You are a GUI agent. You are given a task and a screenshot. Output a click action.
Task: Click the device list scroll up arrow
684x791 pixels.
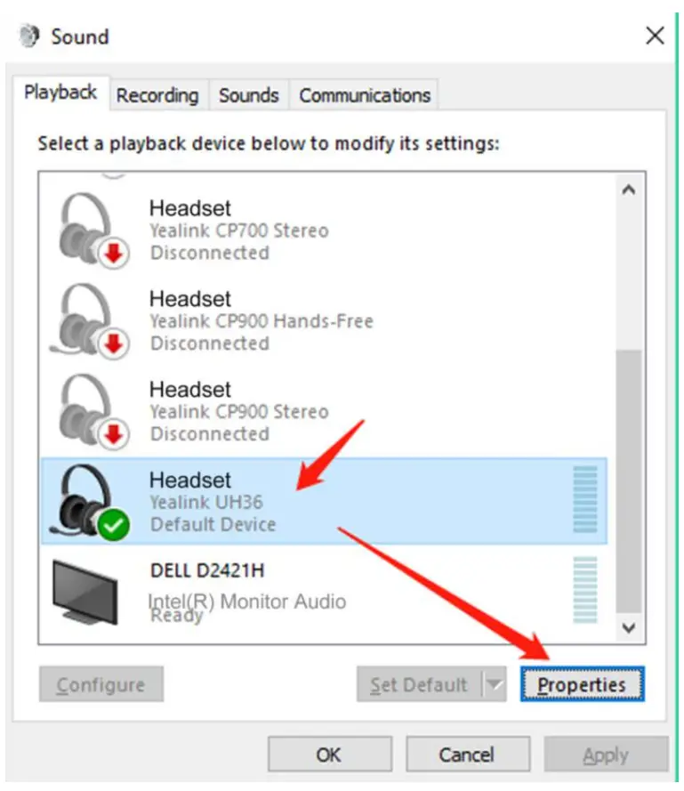[x=629, y=190]
